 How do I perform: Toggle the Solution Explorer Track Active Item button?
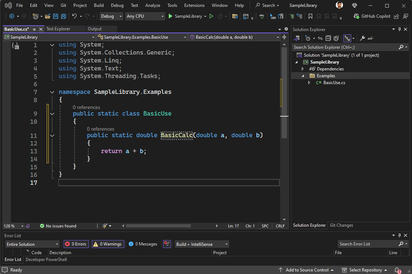click(347, 38)
